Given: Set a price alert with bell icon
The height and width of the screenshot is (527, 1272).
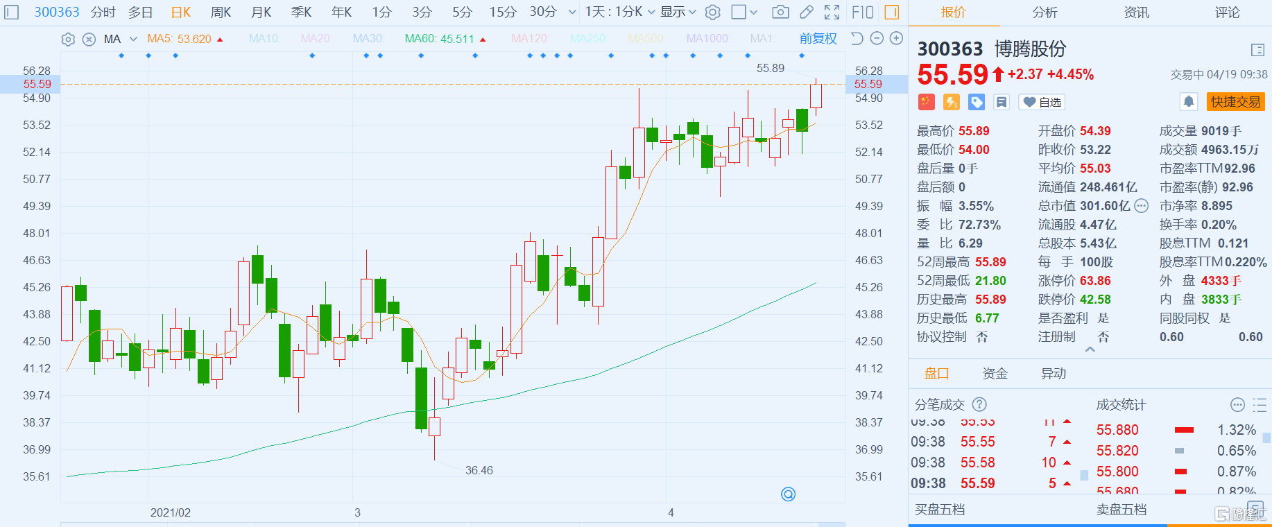Looking at the screenshot, I should pos(1189,102).
